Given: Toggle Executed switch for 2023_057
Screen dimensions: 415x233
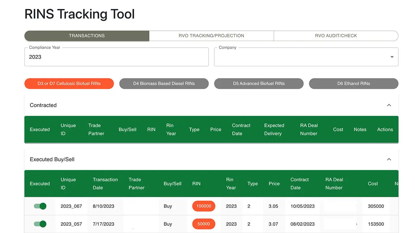Looking at the screenshot, I should [40, 224].
